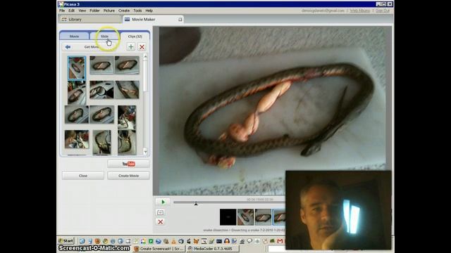The image size is (451, 253).
Task: Select the middle clip thumbnail in the third row
Action: click(101, 115)
